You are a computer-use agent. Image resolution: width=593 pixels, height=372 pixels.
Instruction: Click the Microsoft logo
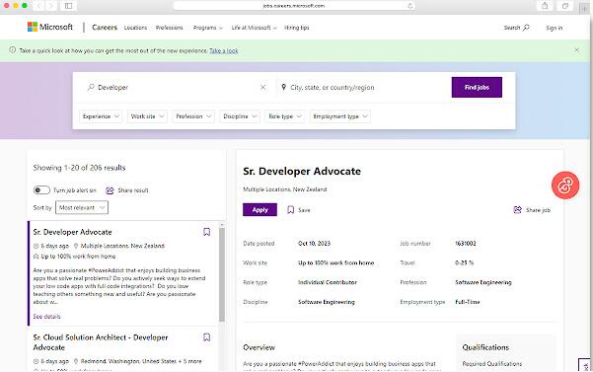coord(50,27)
